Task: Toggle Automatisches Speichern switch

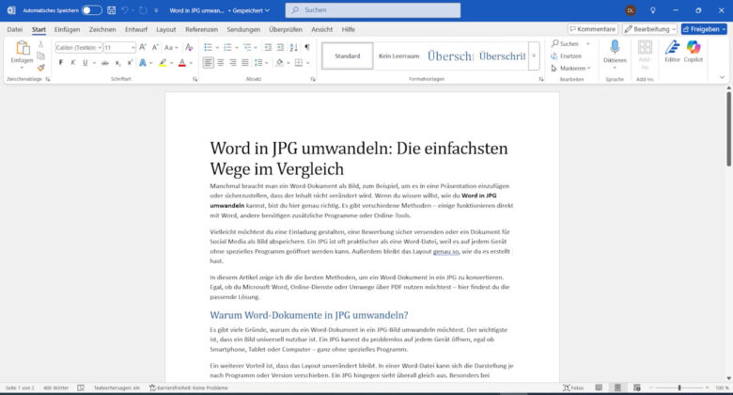Action: (92, 9)
